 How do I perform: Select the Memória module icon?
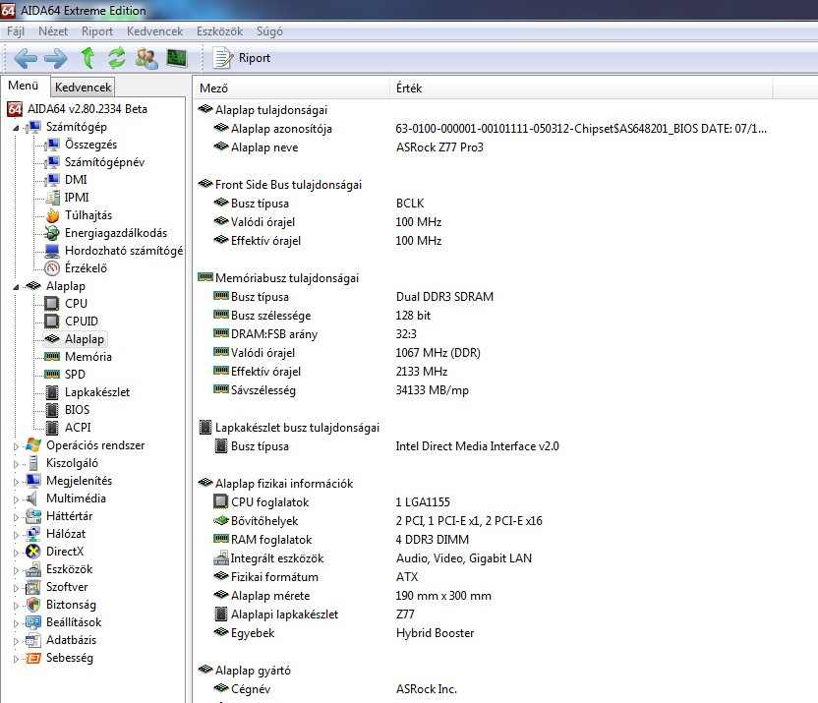tap(52, 357)
